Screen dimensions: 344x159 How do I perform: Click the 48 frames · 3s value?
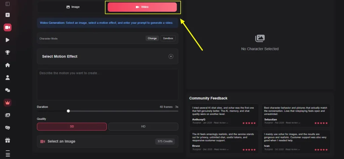(169, 107)
